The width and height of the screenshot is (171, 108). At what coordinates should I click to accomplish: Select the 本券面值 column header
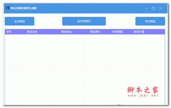tap(117, 32)
